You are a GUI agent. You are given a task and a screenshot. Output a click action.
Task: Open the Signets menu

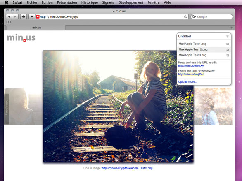[x=108, y=2]
